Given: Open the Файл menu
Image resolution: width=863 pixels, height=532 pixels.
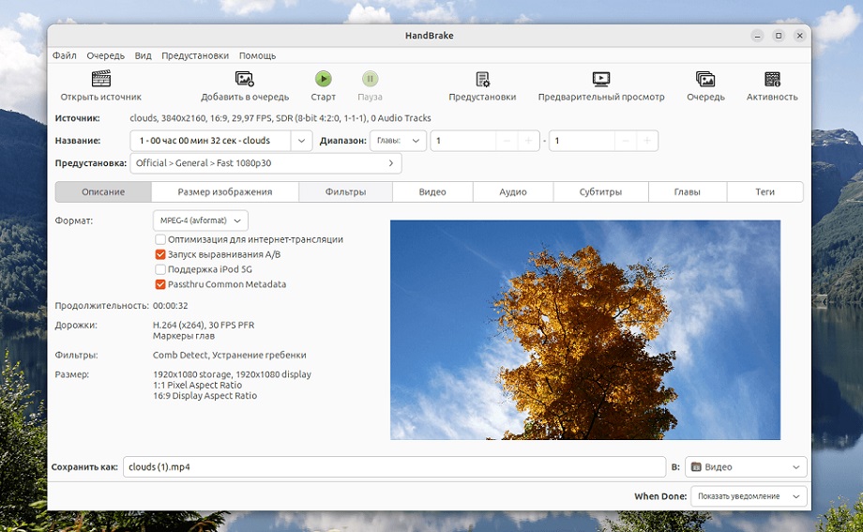Looking at the screenshot, I should click(65, 55).
